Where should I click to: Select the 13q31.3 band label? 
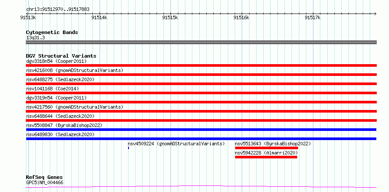[35, 38]
